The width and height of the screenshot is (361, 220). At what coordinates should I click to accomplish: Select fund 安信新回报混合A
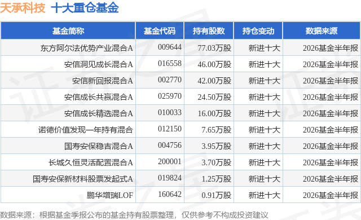pyautogui.click(x=103, y=81)
